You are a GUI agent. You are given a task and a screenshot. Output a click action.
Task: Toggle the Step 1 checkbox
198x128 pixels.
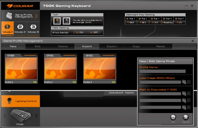pyautogui.click(x=127, y=19)
